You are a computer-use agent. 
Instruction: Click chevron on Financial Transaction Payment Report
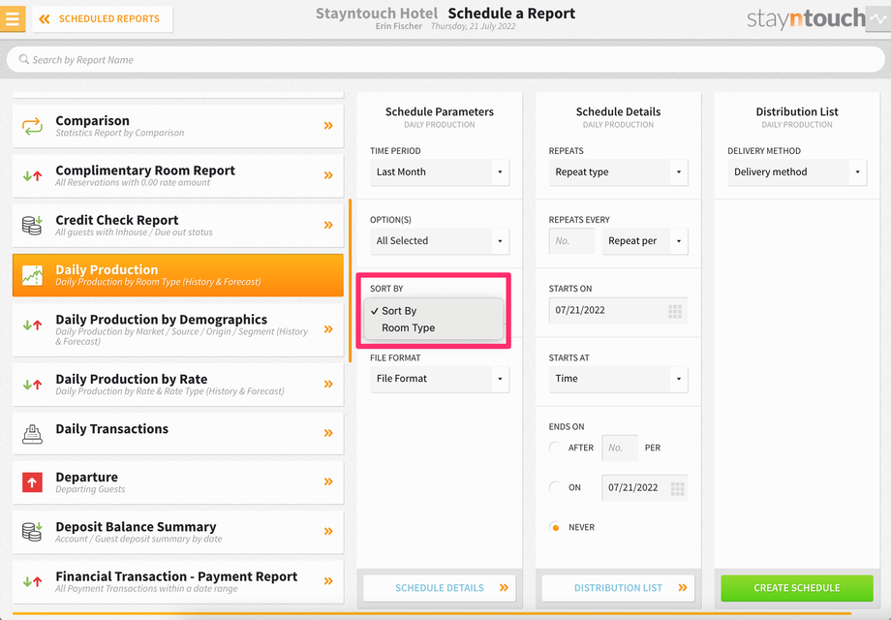328,581
